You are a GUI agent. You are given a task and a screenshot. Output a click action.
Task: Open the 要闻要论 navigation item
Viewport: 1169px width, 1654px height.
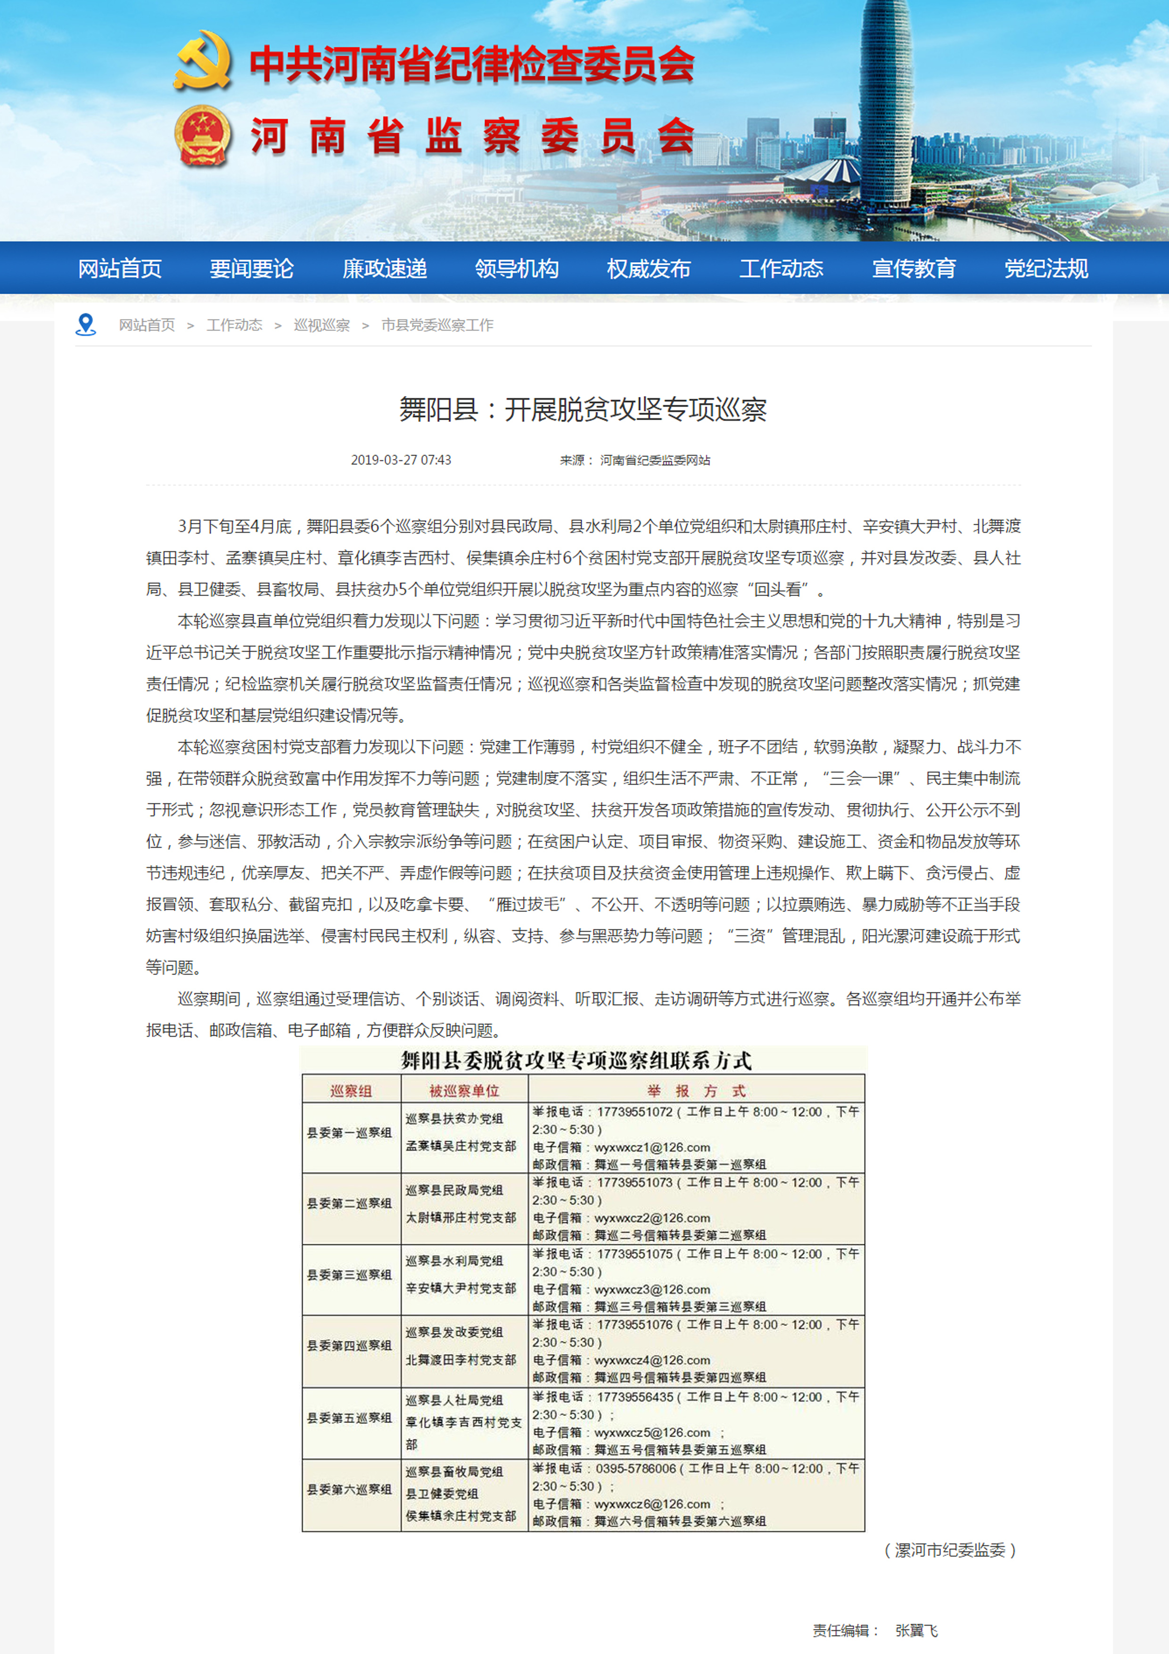251,269
